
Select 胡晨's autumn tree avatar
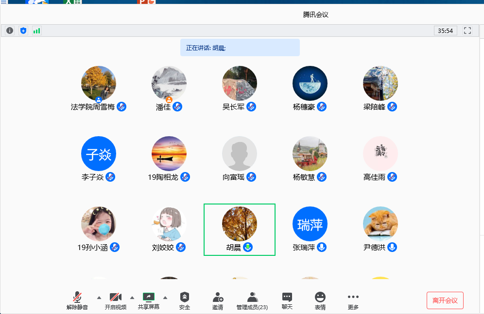pyautogui.click(x=240, y=224)
